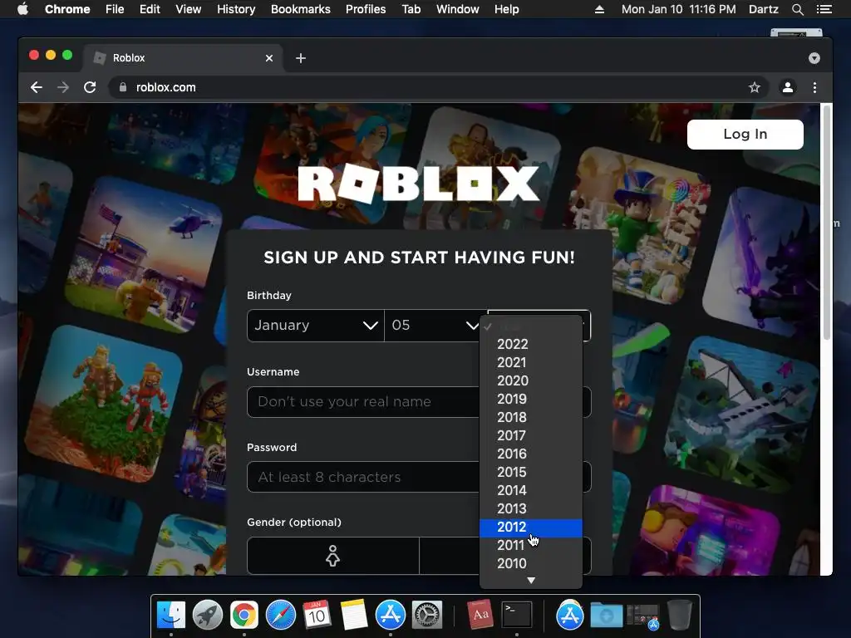The width and height of the screenshot is (851, 638).
Task: Open Spotlight search in the menu bar
Action: tap(797, 9)
